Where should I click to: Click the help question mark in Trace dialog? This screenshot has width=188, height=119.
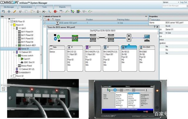click(x=155, y=27)
